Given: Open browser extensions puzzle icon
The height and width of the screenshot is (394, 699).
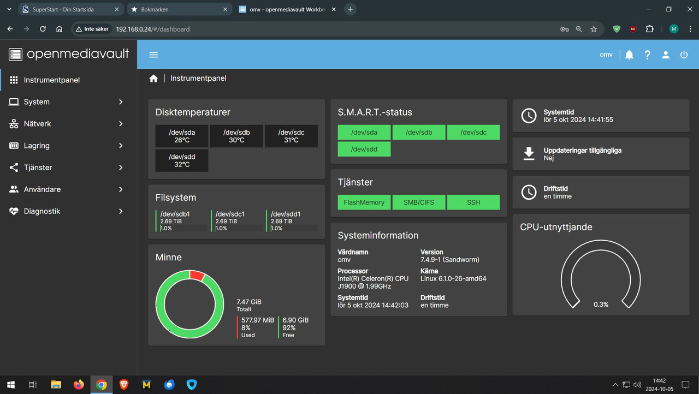Looking at the screenshot, I should coord(649,29).
